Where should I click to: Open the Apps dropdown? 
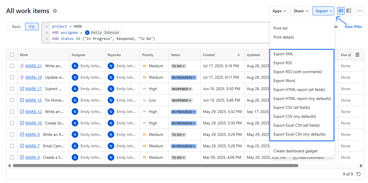[x=279, y=11]
